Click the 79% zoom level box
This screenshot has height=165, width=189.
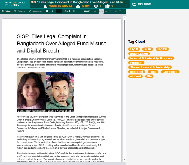[x=101, y=11]
